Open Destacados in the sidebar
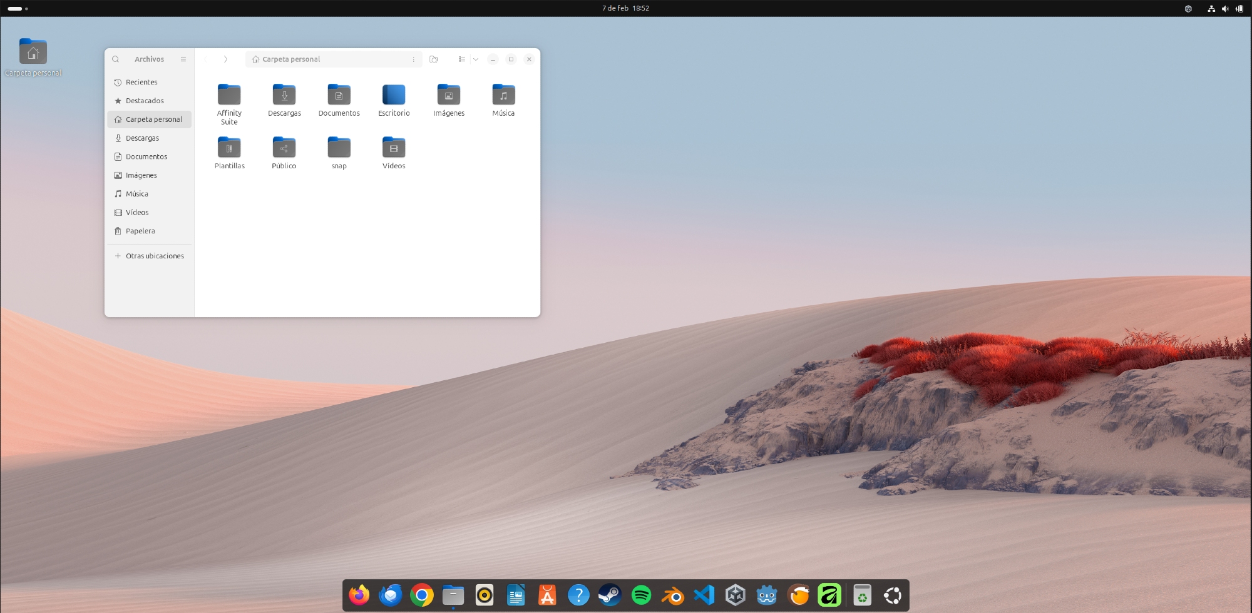Screen dimensions: 1252x613 point(145,101)
